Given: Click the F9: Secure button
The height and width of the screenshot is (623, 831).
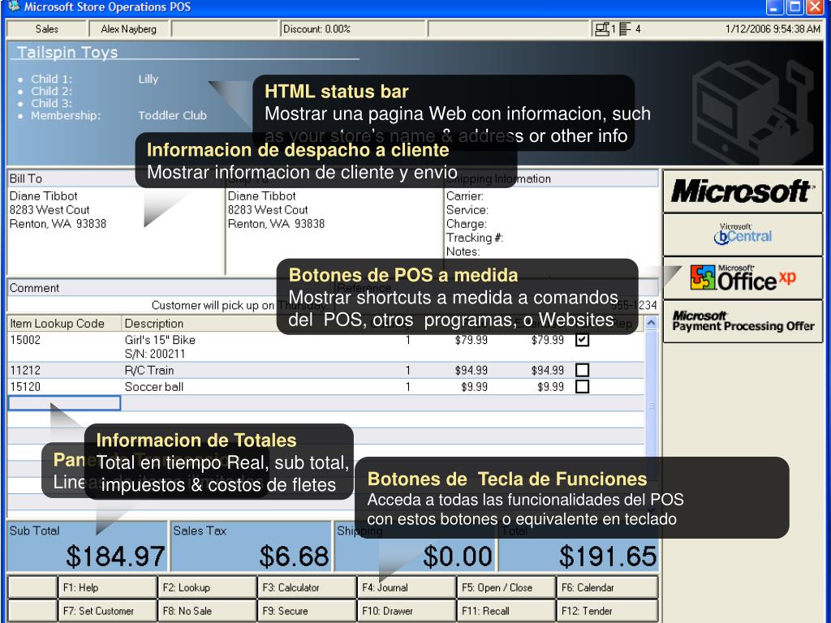Looking at the screenshot, I should (306, 611).
